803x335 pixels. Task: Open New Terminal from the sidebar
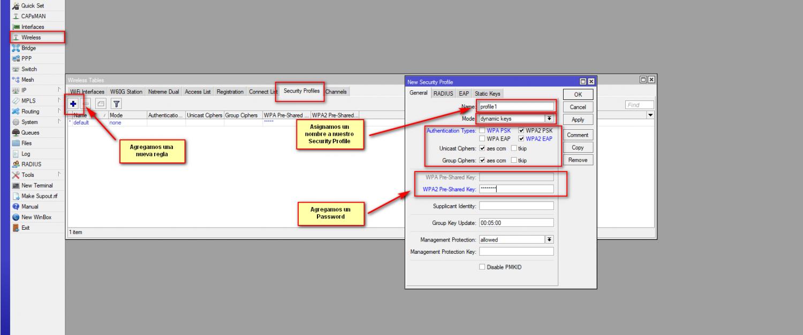click(36, 185)
